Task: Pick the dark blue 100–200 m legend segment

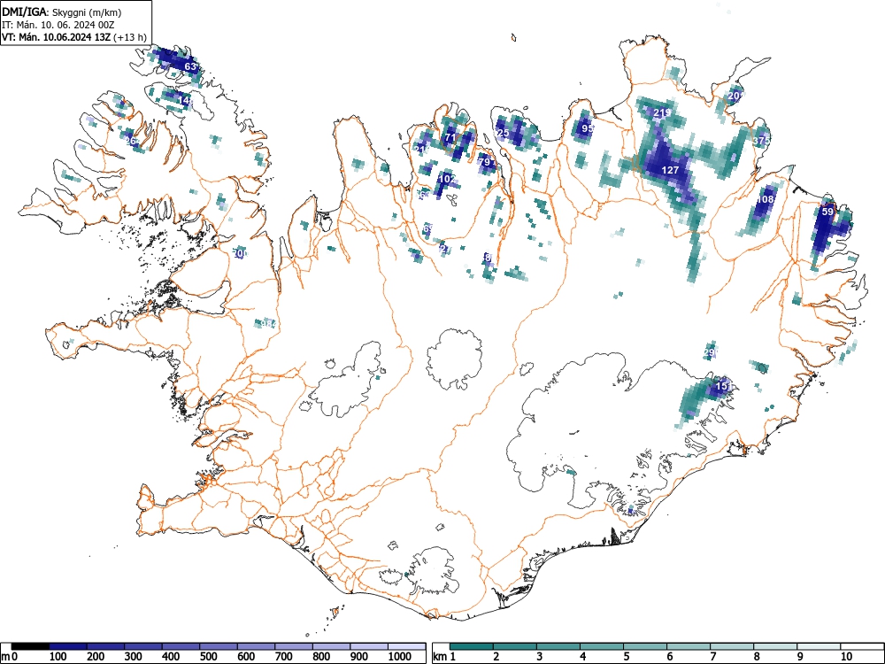Action: coord(68,646)
